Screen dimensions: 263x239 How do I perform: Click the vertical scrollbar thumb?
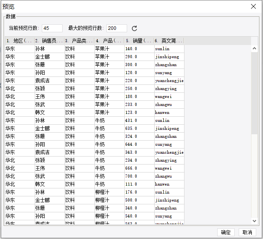click(254, 93)
